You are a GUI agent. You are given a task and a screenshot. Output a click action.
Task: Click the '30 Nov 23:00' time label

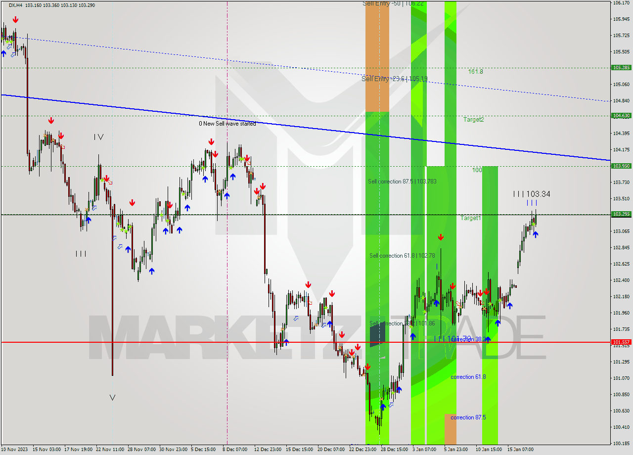point(174,450)
